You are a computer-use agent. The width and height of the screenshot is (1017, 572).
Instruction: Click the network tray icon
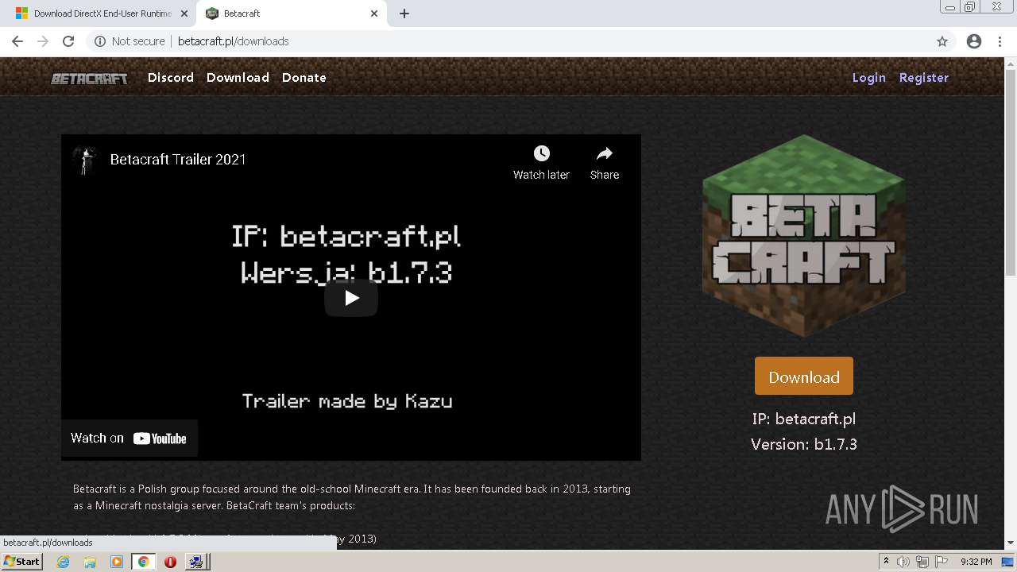click(x=922, y=562)
